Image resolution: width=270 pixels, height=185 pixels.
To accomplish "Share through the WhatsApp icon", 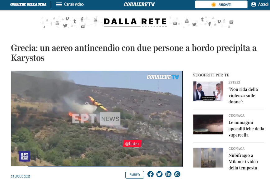I will click(177, 174).
